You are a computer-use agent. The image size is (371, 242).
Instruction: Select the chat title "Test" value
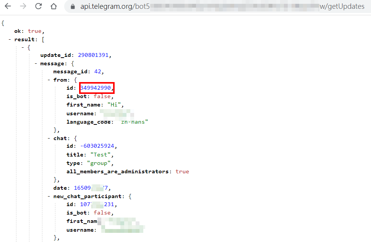pos(101,154)
